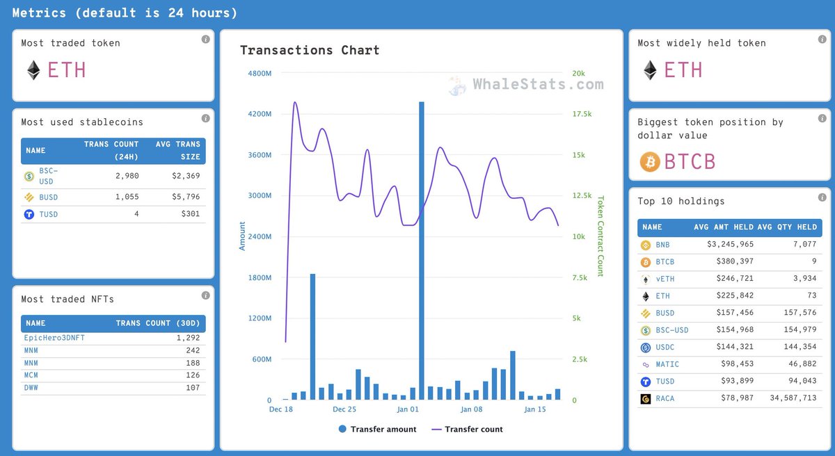Click the $5,796 average size for BUSD
The image size is (835, 456).
(x=186, y=197)
